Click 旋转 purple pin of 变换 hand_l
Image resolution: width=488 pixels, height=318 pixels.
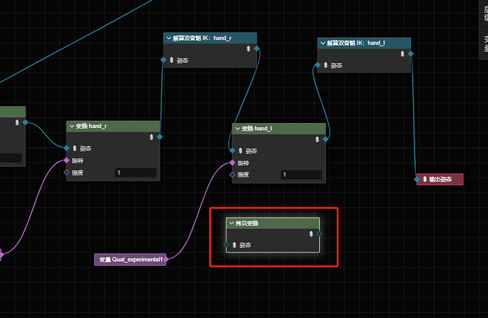232,163
